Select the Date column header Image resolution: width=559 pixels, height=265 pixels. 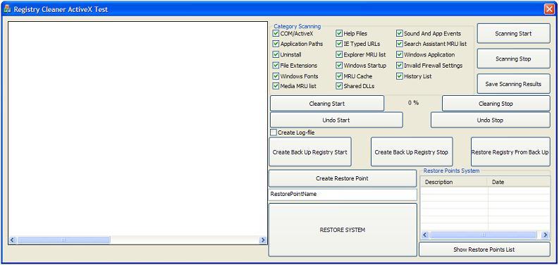click(x=519, y=182)
